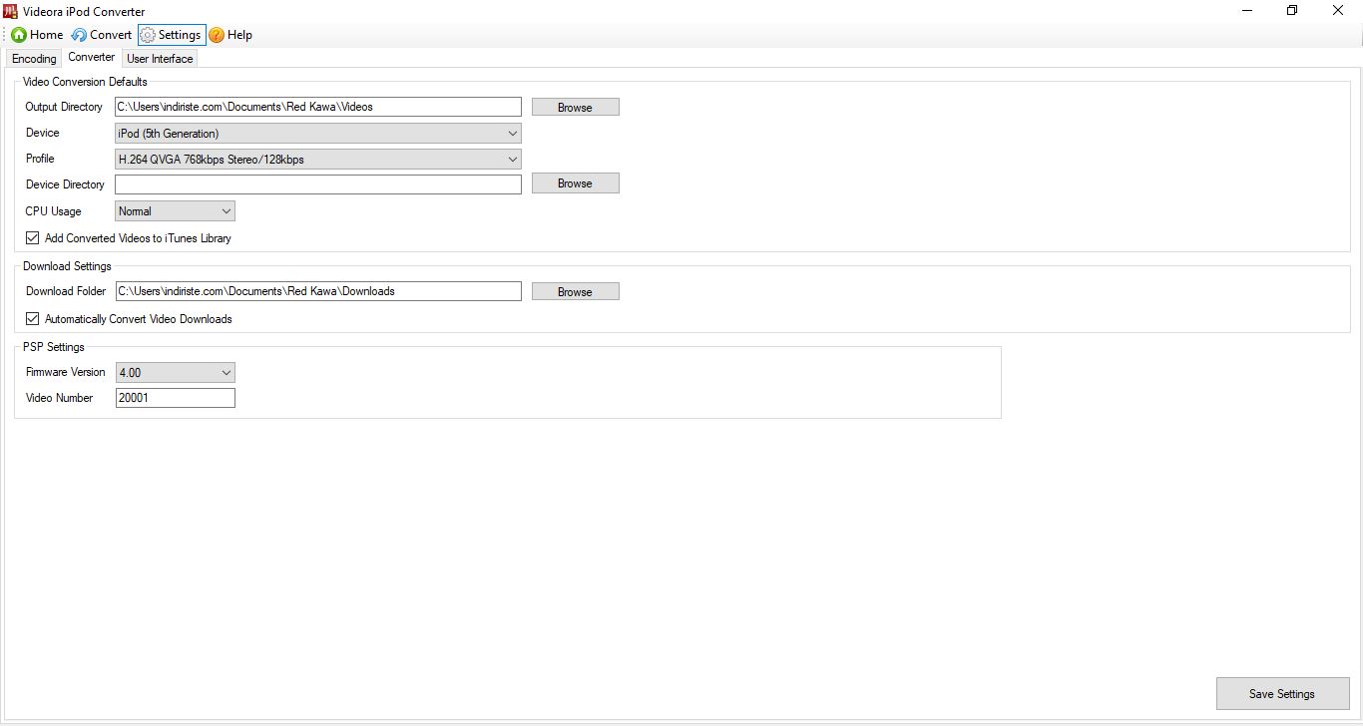1363x726 pixels.
Task: Click the 'Video Number' label
Action: point(60,398)
